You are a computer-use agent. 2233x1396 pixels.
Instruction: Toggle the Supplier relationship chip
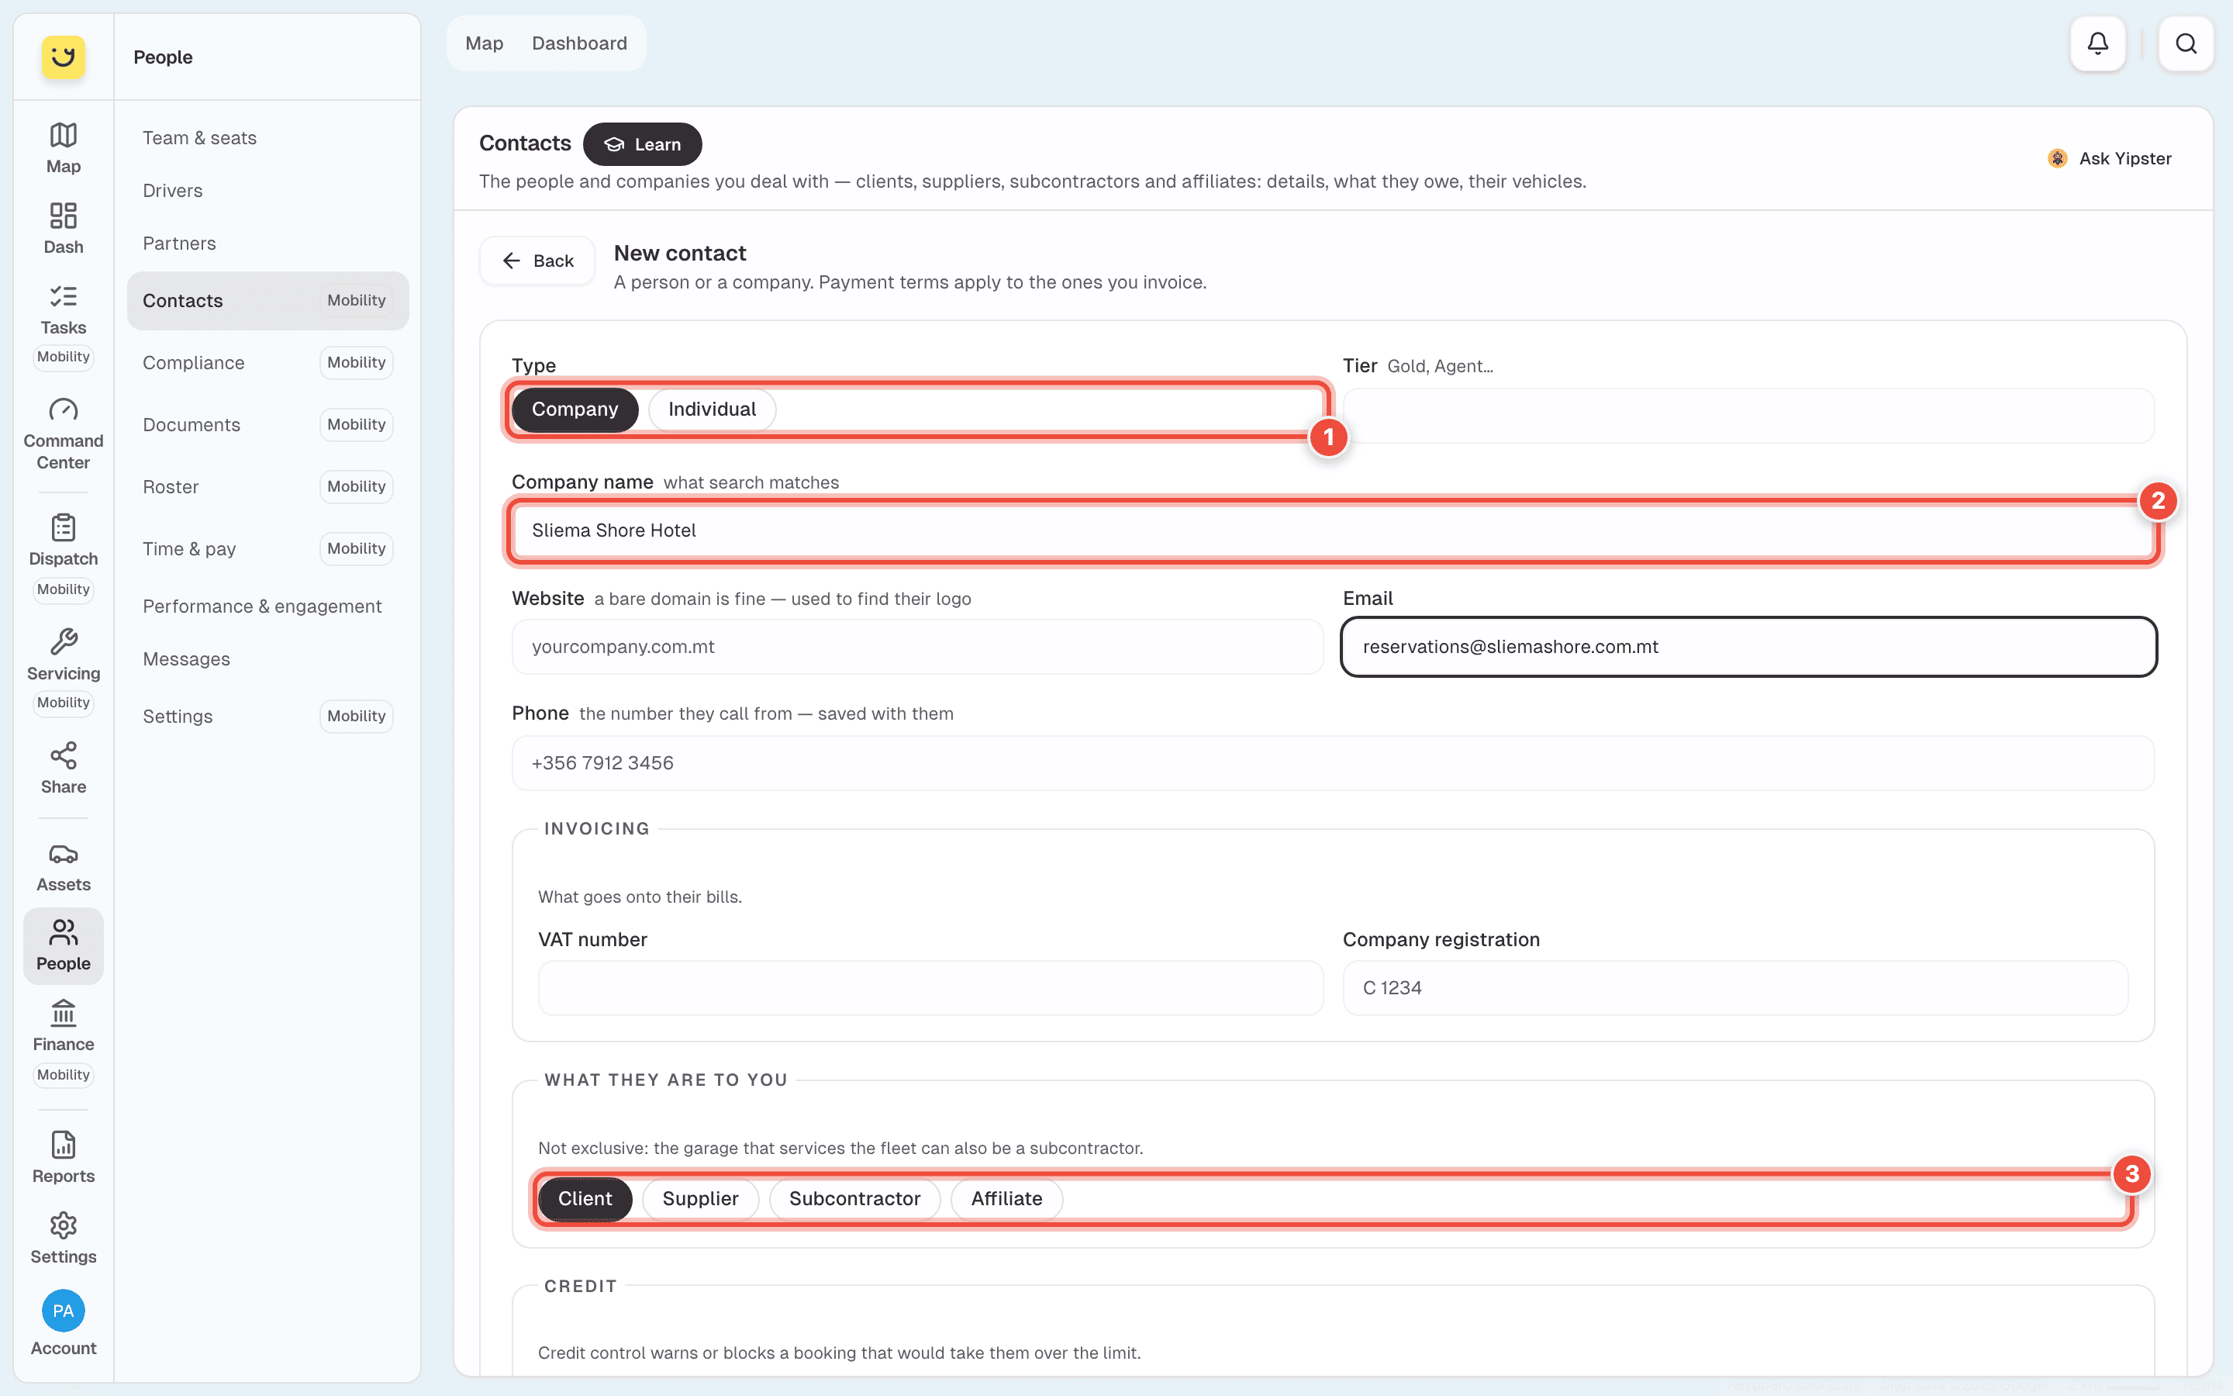click(x=700, y=1198)
